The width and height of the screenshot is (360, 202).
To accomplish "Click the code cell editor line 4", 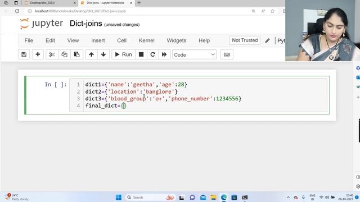I will (x=205, y=105).
